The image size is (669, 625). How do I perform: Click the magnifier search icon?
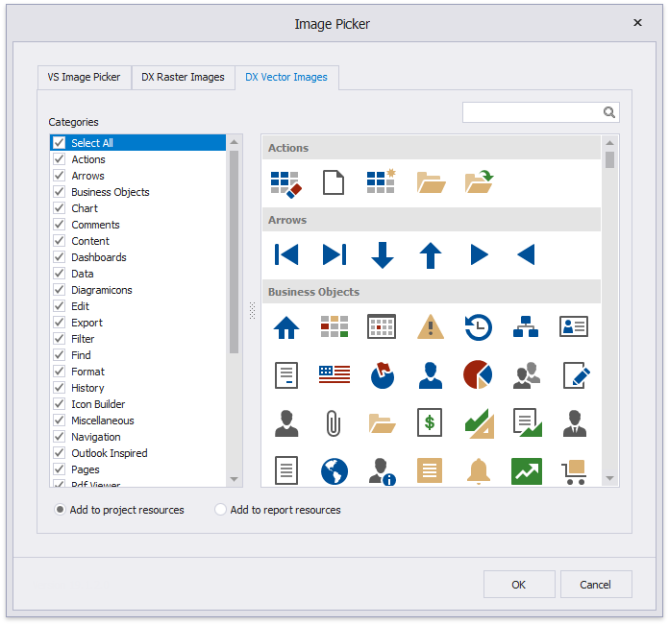[608, 112]
